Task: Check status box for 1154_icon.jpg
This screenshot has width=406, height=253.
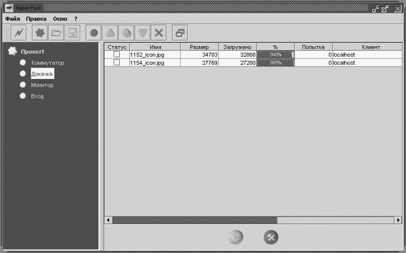Action: 117,63
